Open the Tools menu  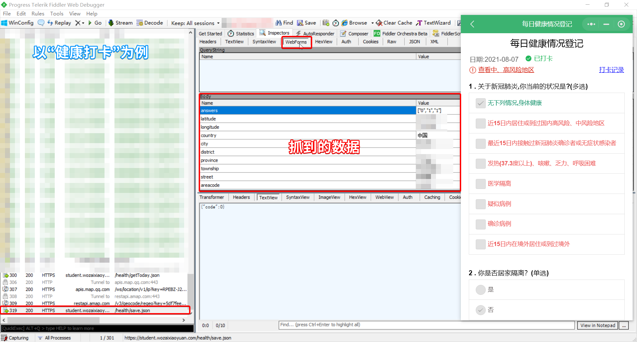click(x=57, y=14)
